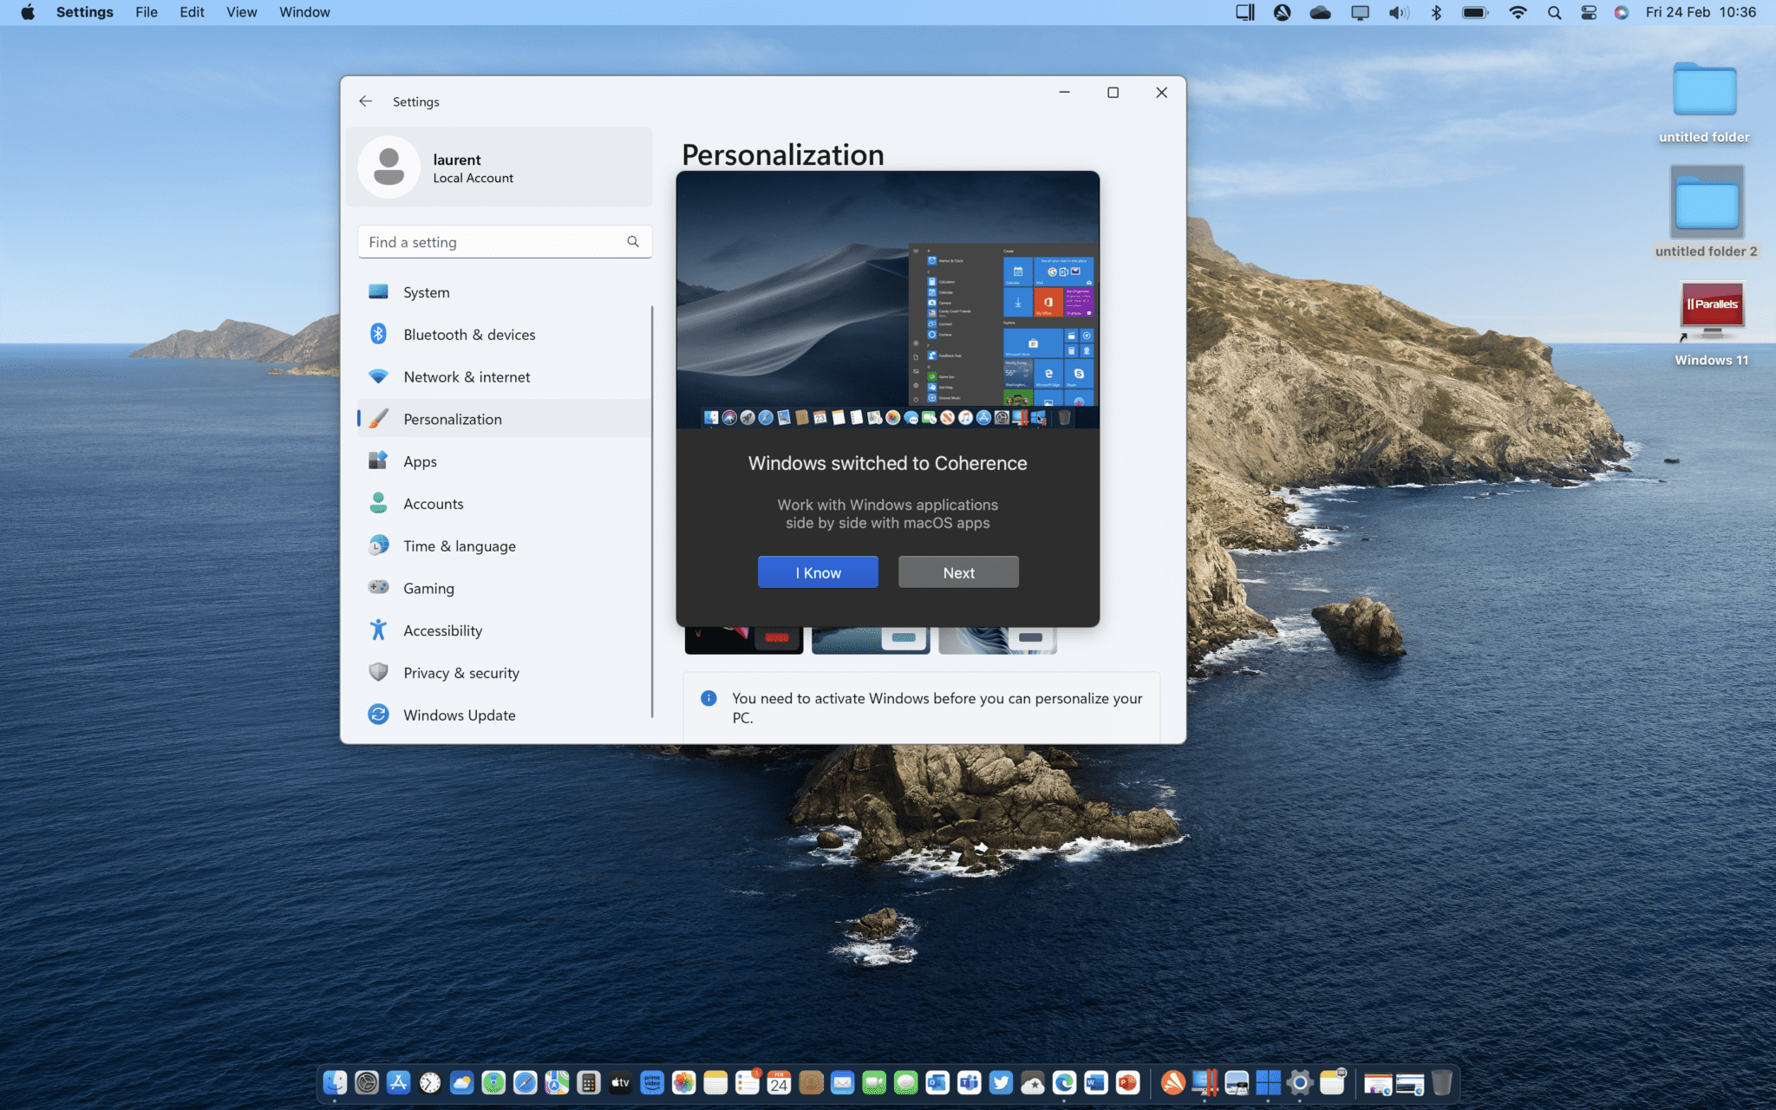Open PowerPoint from the Dock

(x=1127, y=1082)
